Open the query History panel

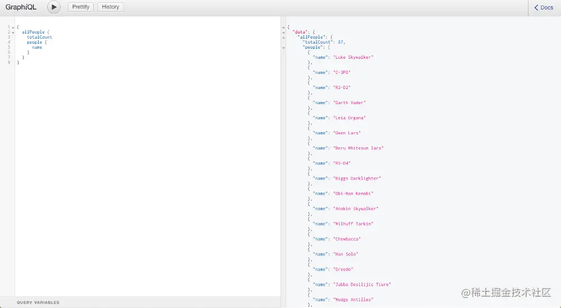(110, 7)
